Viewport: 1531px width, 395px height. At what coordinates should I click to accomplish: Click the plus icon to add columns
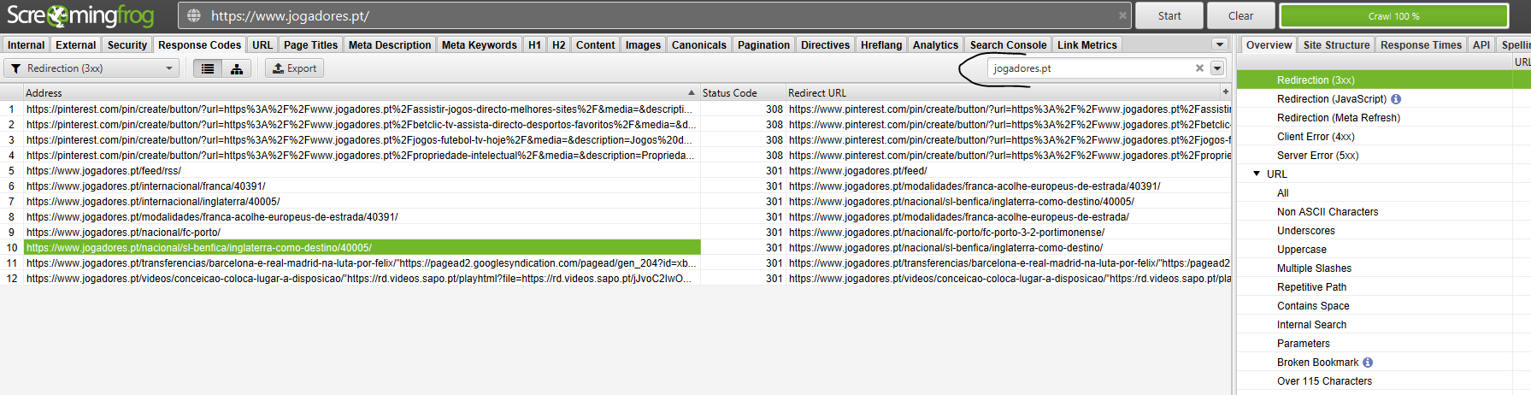pyautogui.click(x=1225, y=91)
